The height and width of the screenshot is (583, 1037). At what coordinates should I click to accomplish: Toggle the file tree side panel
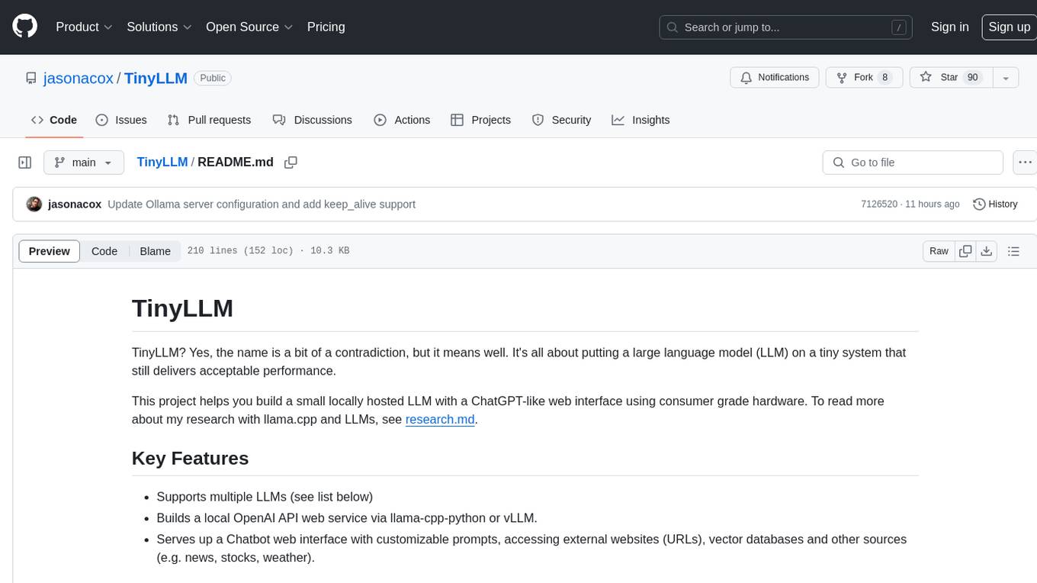point(25,163)
